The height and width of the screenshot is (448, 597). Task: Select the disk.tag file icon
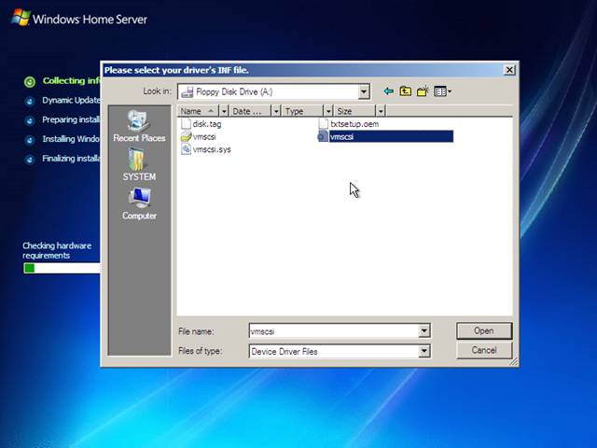point(186,124)
